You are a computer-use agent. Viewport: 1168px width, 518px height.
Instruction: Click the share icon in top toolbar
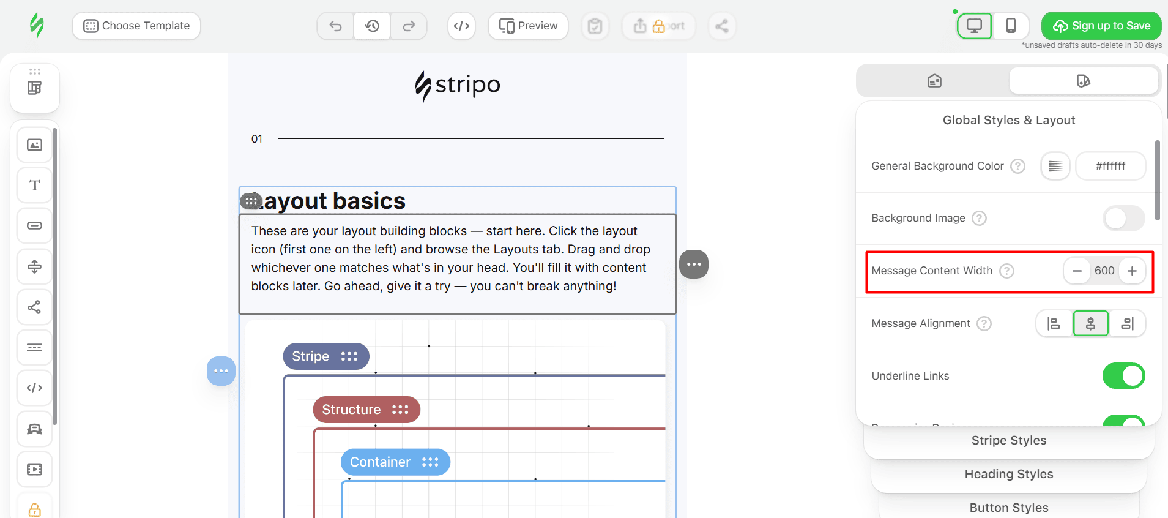pos(722,26)
